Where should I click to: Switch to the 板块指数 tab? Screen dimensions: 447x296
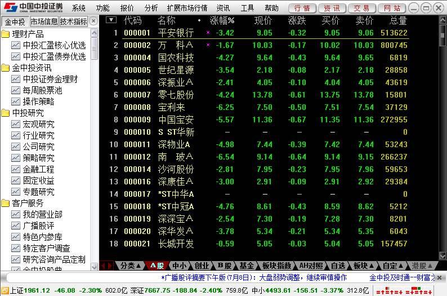click(x=276, y=266)
